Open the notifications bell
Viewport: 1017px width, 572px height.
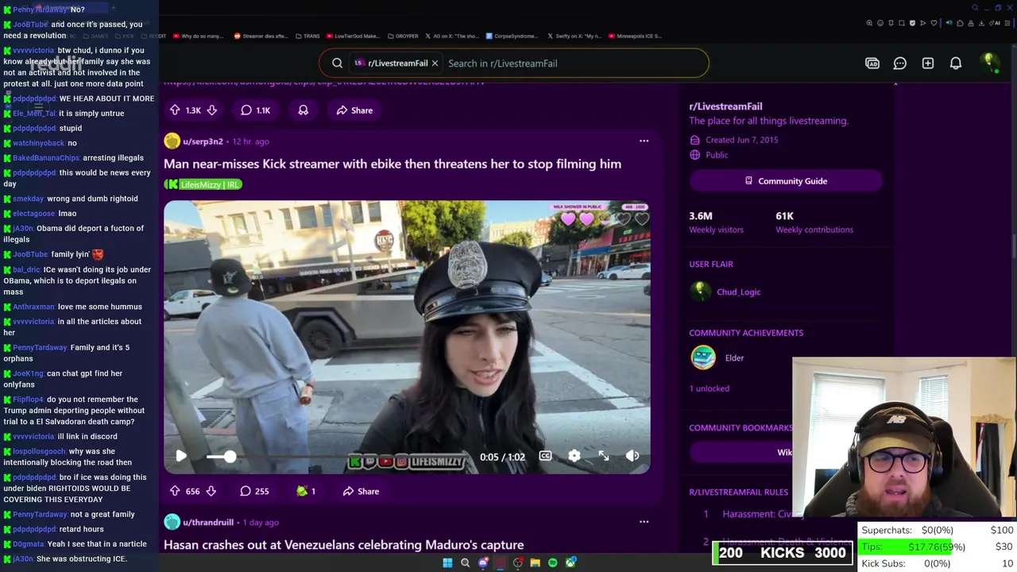click(x=956, y=64)
